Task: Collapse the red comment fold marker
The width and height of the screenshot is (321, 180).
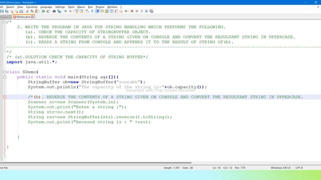Action: [x=5, y=97]
